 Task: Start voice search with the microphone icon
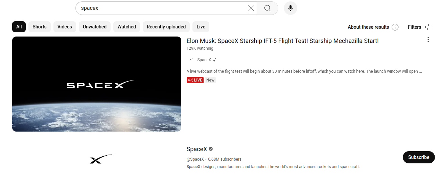290,8
